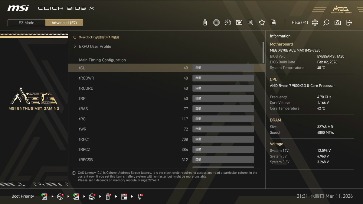
Task: Open search with the magnifying glass icon
Action: (x=326, y=23)
